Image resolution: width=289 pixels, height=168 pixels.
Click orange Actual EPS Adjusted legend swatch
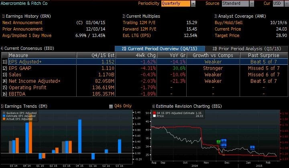click(4, 119)
